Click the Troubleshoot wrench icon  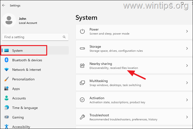click(x=82, y=117)
